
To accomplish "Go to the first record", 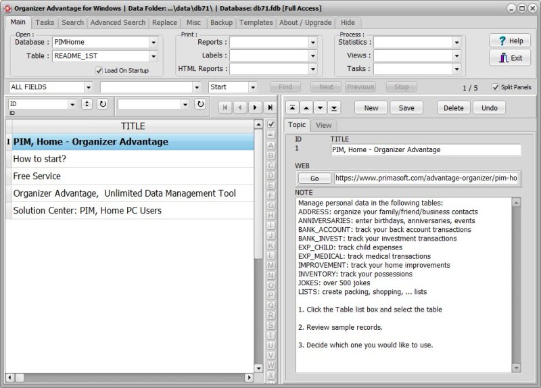I will [x=225, y=107].
